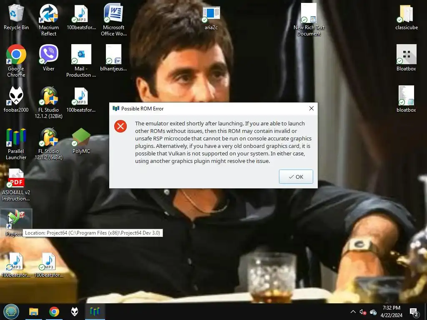Select the Parallel Launcher desktop shortcut
Screen dimensions: 427x320
tap(16, 144)
